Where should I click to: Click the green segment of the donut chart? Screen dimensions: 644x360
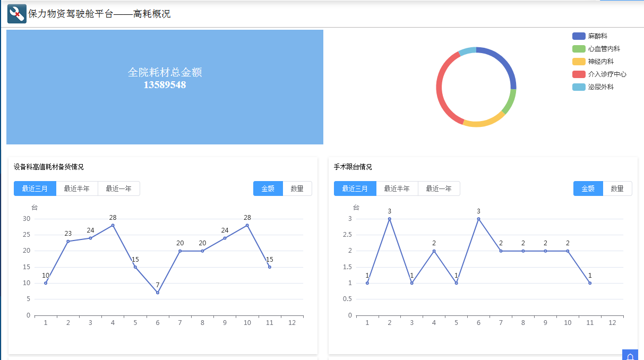tap(510, 101)
